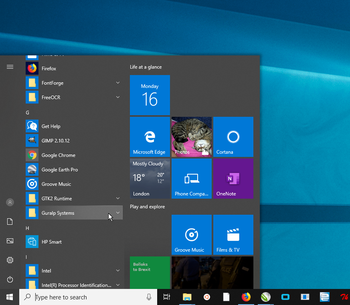This screenshot has height=305, width=350.
Task: Open the Microsoft Edge tile
Action: 150,137
